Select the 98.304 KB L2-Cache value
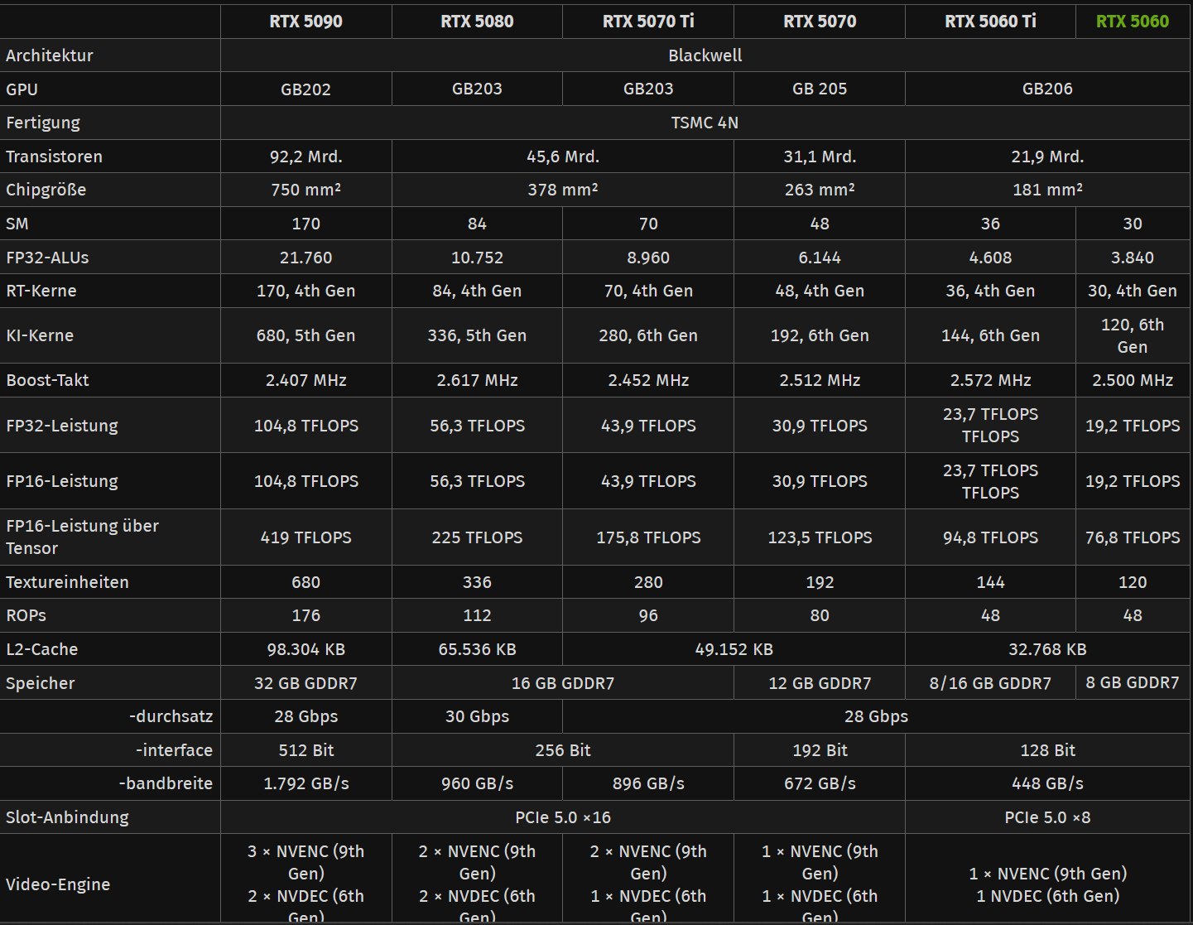The image size is (1193, 925). [x=305, y=649]
